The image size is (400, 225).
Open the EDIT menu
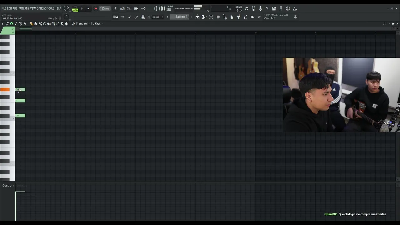tap(10, 8)
